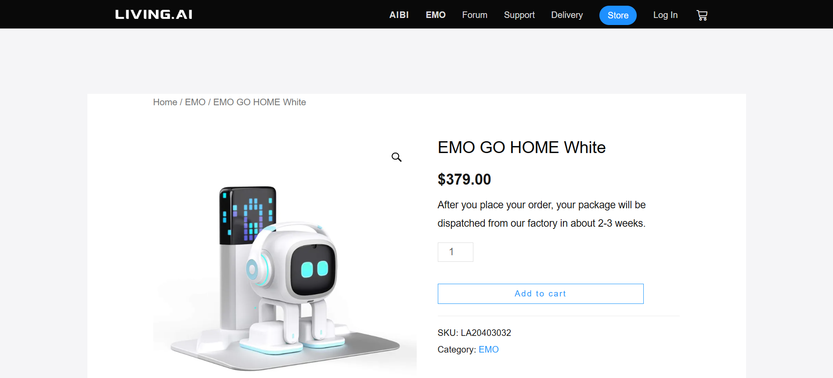Click the $379.00 price text
The width and height of the screenshot is (833, 378).
464,179
